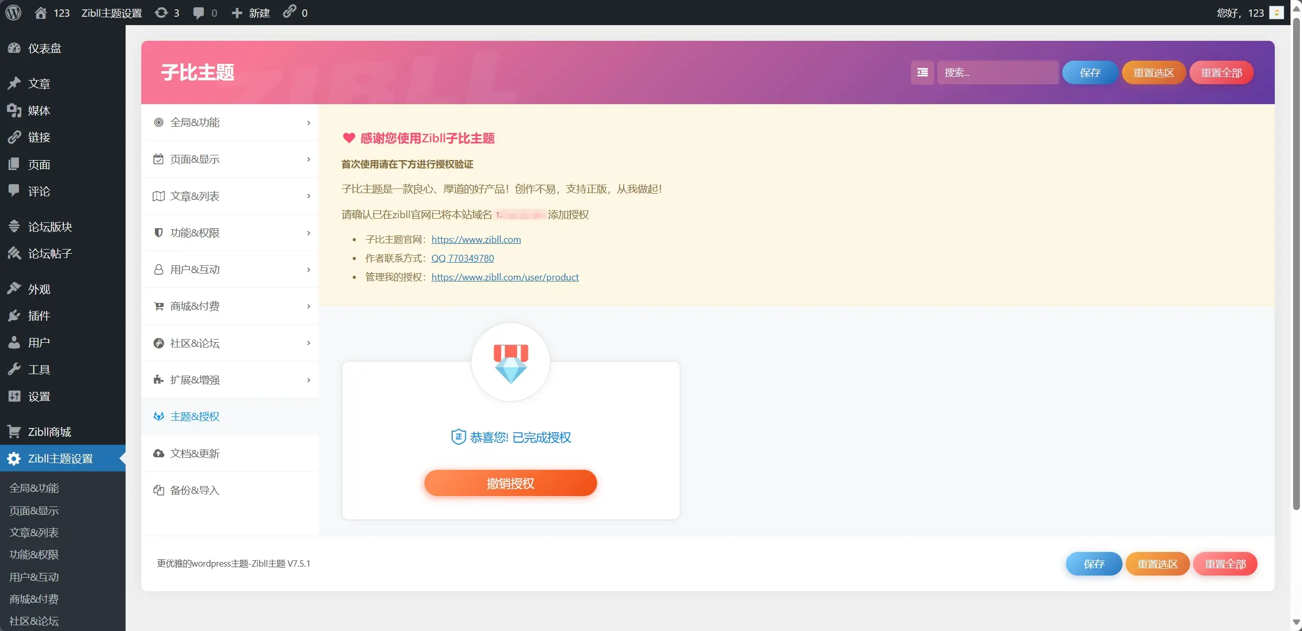Viewport: 1302px width, 631px height.
Task: Open the 文档&更新 settings tab
Action: [230, 453]
